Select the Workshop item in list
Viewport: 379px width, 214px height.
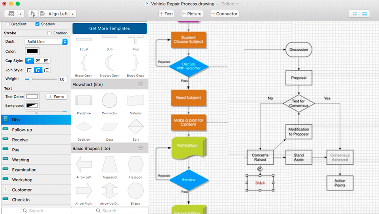[x=22, y=180]
